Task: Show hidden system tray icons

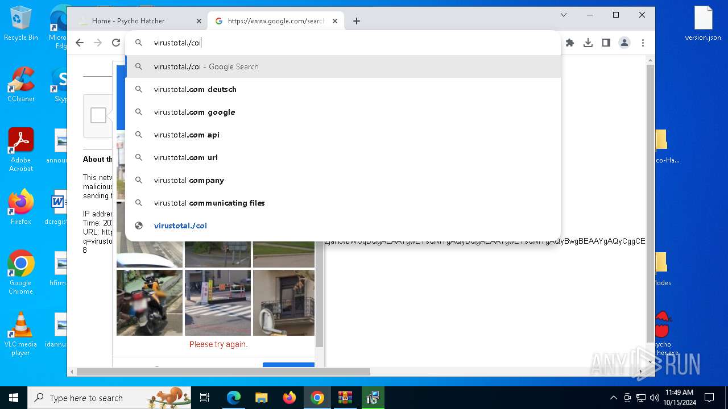Action: point(613,398)
